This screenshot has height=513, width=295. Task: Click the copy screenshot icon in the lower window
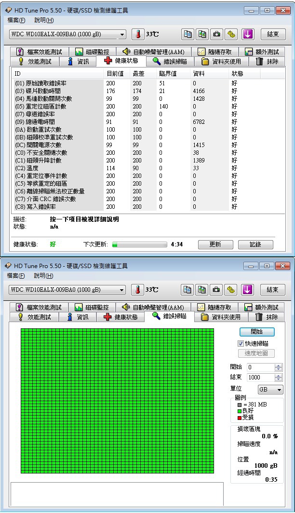[202, 290]
